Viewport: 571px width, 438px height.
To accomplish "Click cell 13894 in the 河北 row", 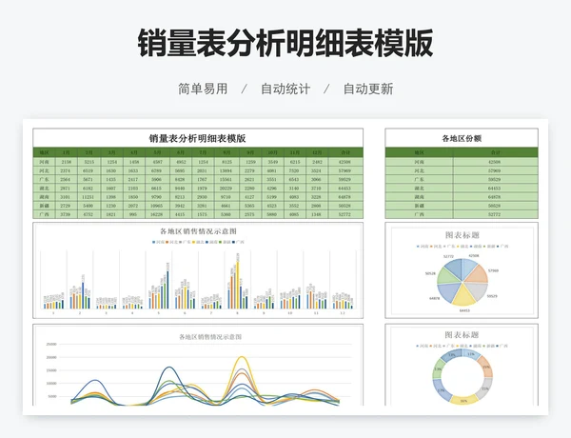I will [x=226, y=170].
